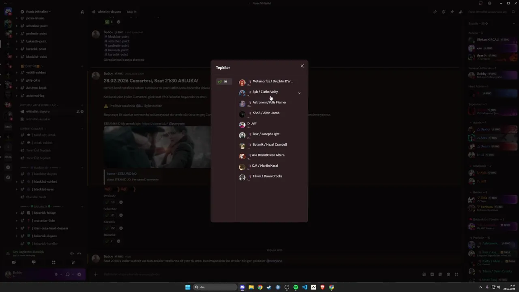Viewport: 519px width, 292px height.
Task: Click KSKS / Alvin Jacob in reactions list
Action: click(266, 113)
